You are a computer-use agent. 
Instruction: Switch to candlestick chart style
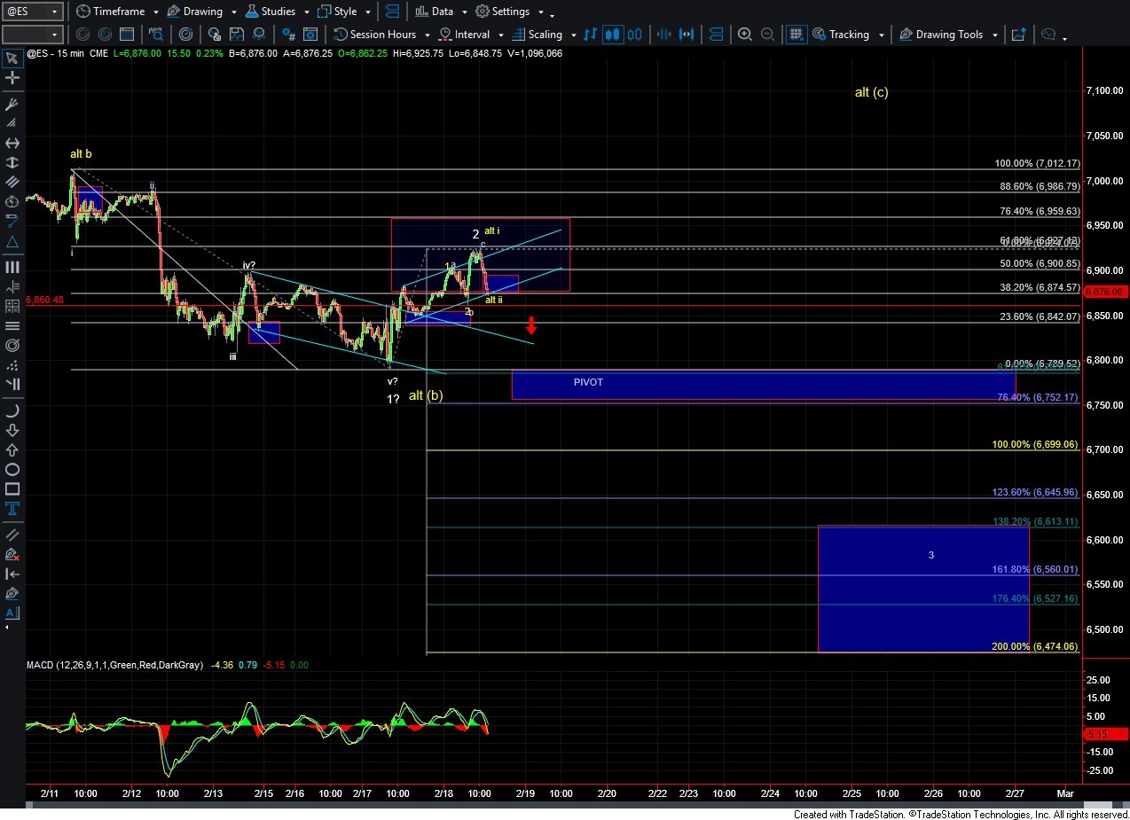click(x=613, y=35)
